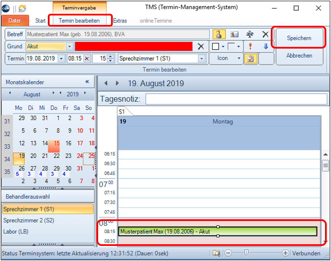Click the zoom out minus button
Screen dimensions: 331x261
228,253
